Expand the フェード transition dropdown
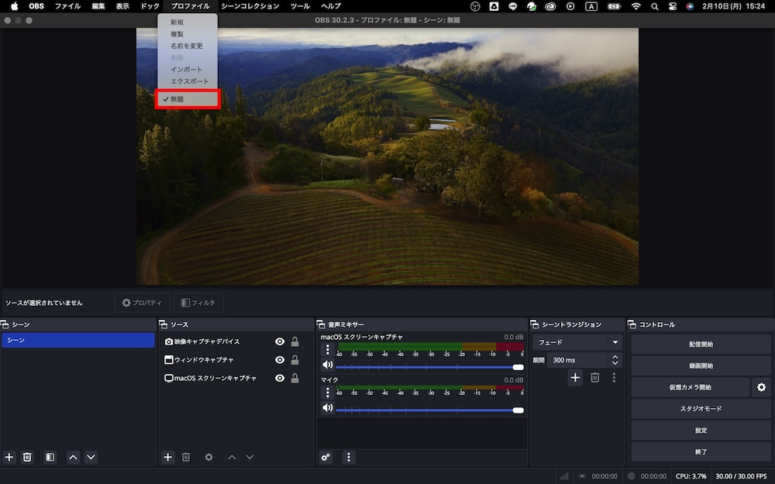The image size is (775, 484). pyautogui.click(x=615, y=342)
